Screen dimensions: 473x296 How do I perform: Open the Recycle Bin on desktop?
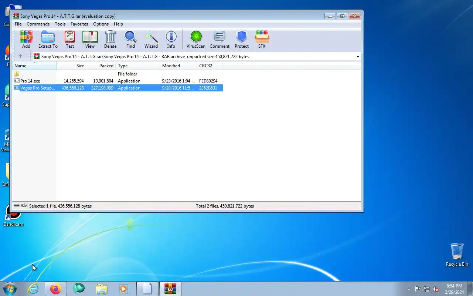[x=457, y=255]
